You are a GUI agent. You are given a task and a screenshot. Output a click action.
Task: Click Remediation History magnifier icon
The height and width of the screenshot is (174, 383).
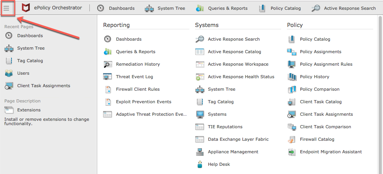tap(107, 65)
